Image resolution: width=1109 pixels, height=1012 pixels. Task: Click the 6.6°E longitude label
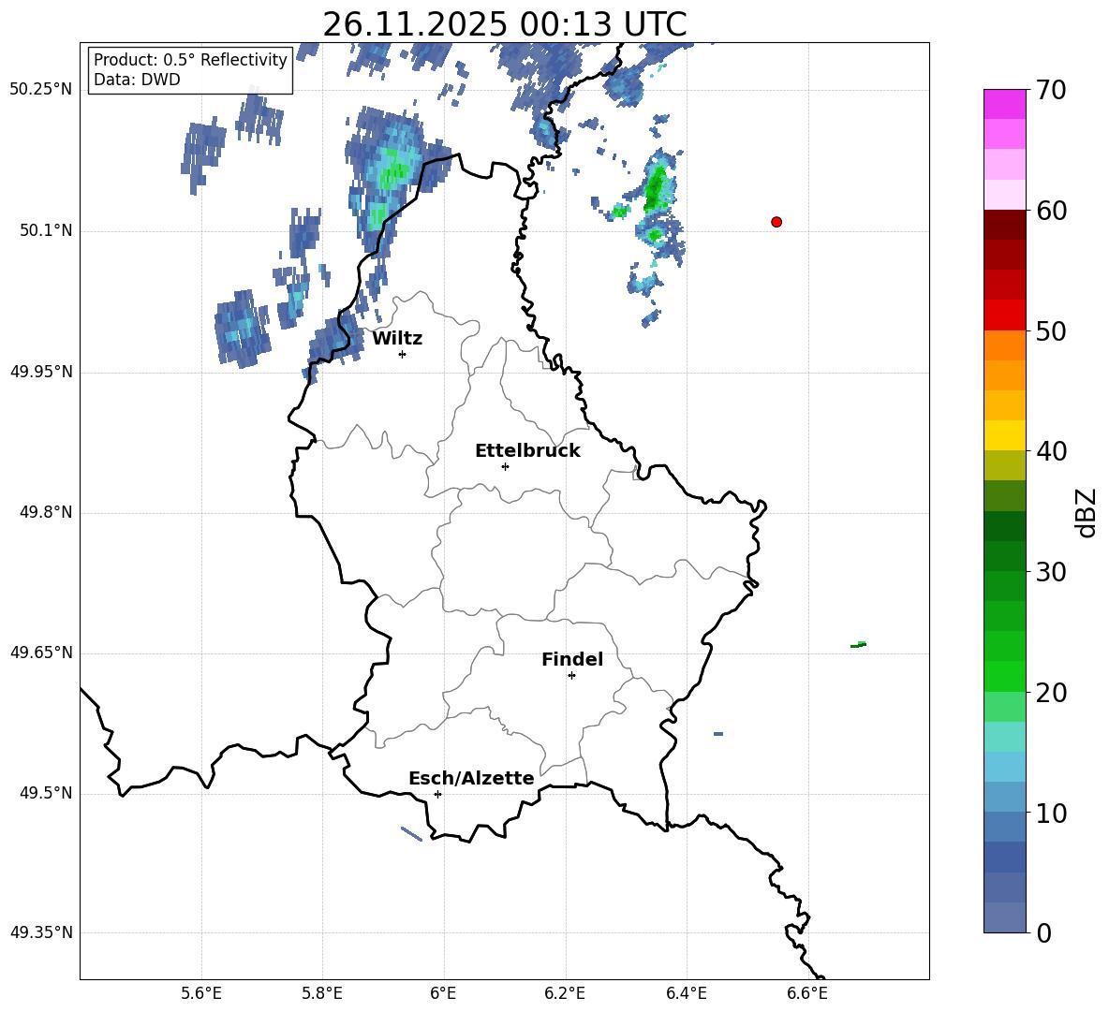(x=807, y=993)
